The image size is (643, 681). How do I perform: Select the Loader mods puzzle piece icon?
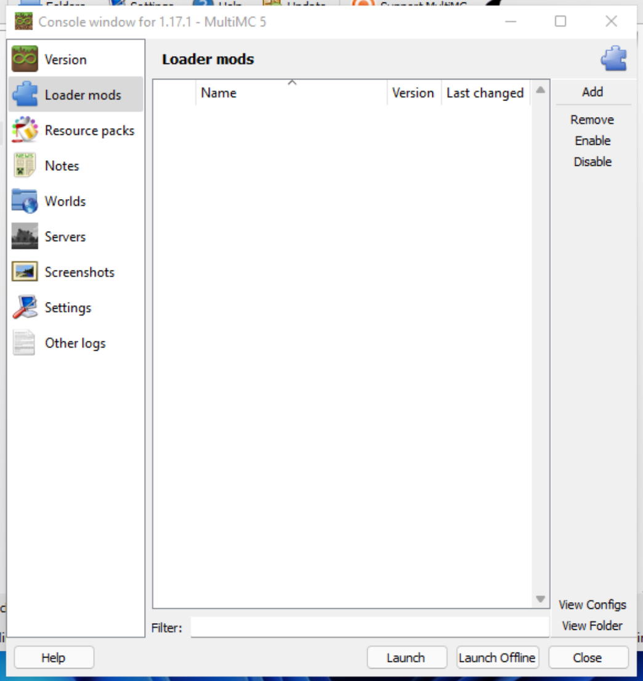pyautogui.click(x=25, y=95)
